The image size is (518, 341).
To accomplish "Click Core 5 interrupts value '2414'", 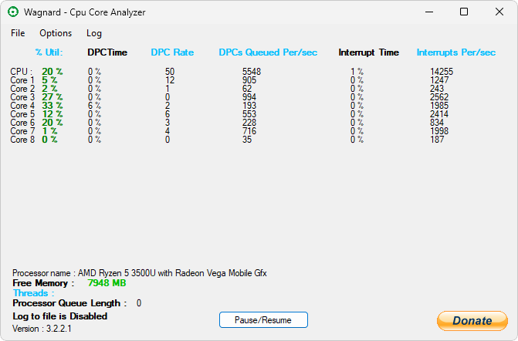I will click(439, 114).
